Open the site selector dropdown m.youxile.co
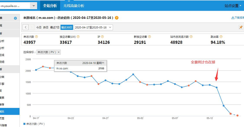 pyautogui.click(x=19, y=6)
